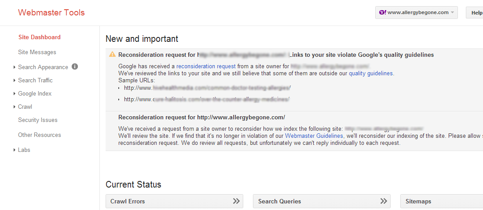Image resolution: width=483 pixels, height=210 pixels.
Task: Expand the Crawl sidebar section
Action: tap(25, 107)
